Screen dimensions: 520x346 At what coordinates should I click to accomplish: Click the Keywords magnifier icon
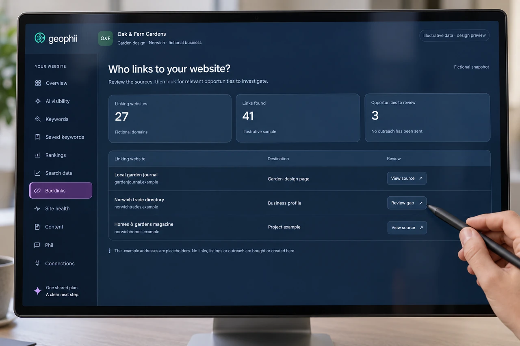coord(38,119)
